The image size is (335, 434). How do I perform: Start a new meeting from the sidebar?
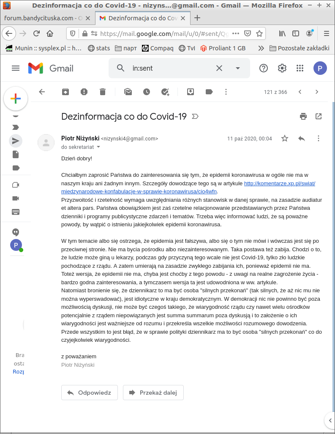click(16, 185)
